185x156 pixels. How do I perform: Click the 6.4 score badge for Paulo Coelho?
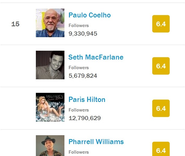point(161,24)
